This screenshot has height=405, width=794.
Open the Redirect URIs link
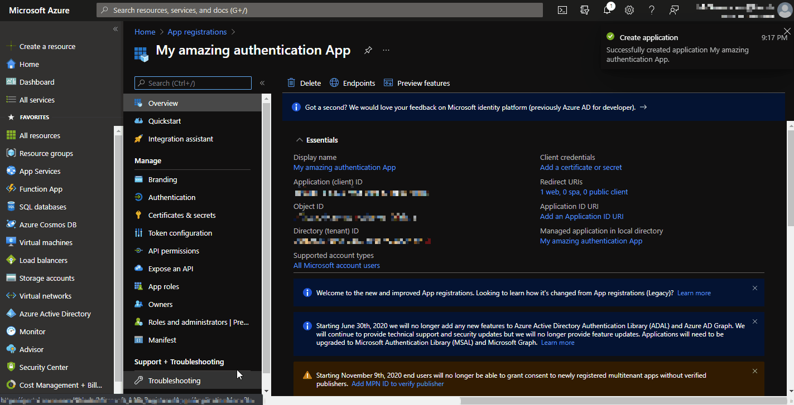[x=584, y=192]
